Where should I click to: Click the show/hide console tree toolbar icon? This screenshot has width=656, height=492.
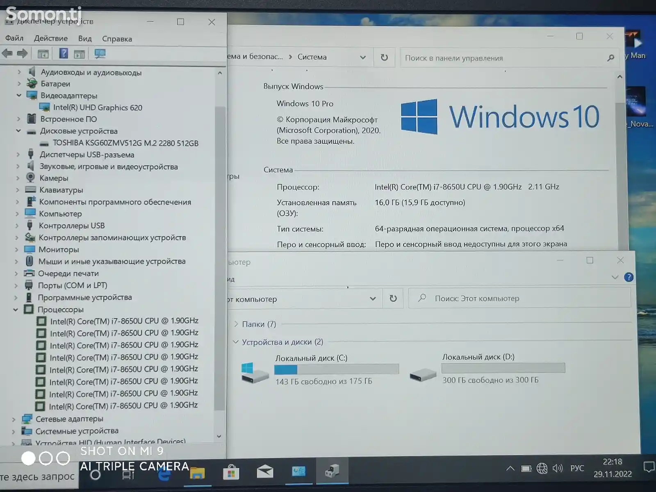[x=43, y=54]
